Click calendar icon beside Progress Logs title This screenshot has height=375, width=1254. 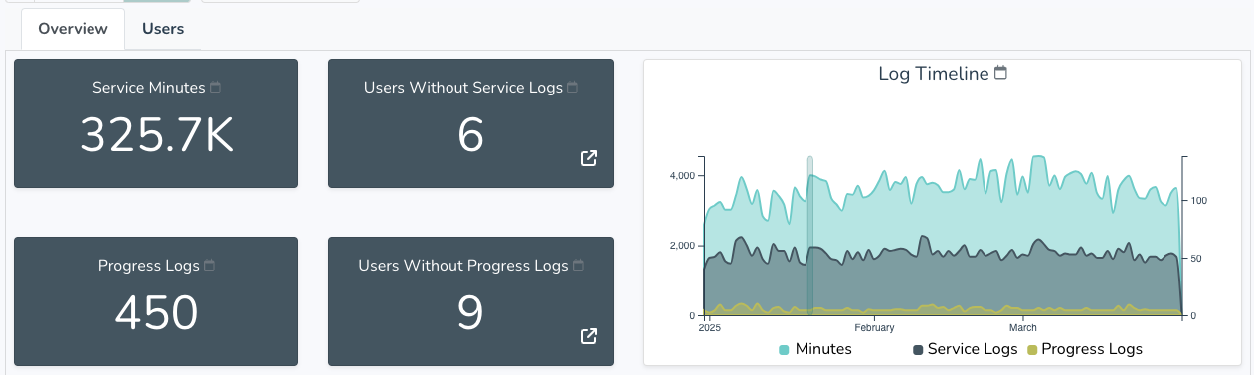point(210,266)
